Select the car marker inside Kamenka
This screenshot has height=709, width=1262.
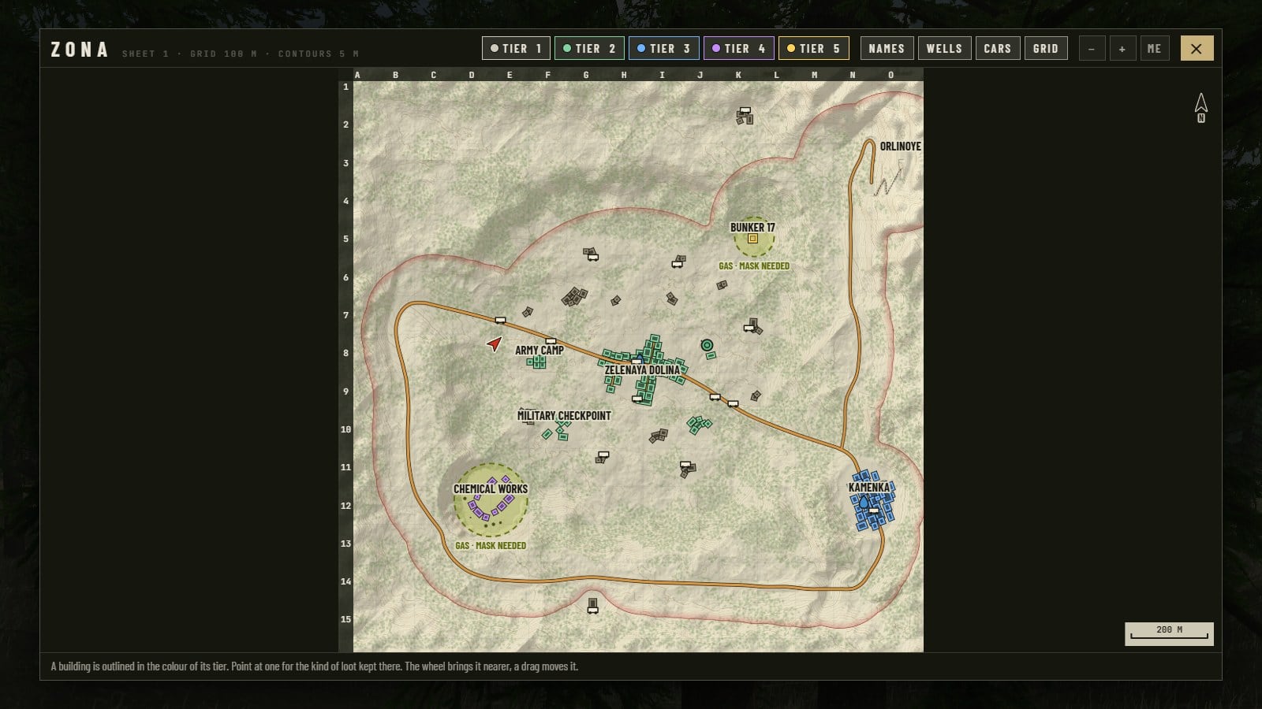[x=874, y=510]
